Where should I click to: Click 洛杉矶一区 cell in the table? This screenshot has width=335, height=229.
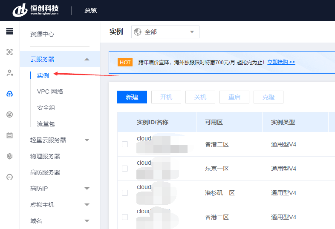coord(220,193)
